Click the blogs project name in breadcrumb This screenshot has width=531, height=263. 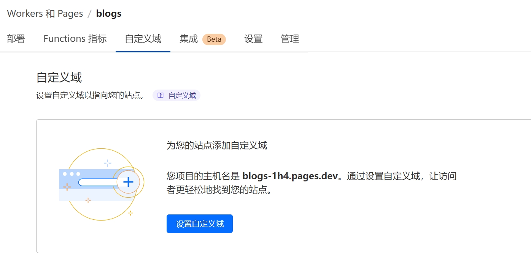point(109,14)
